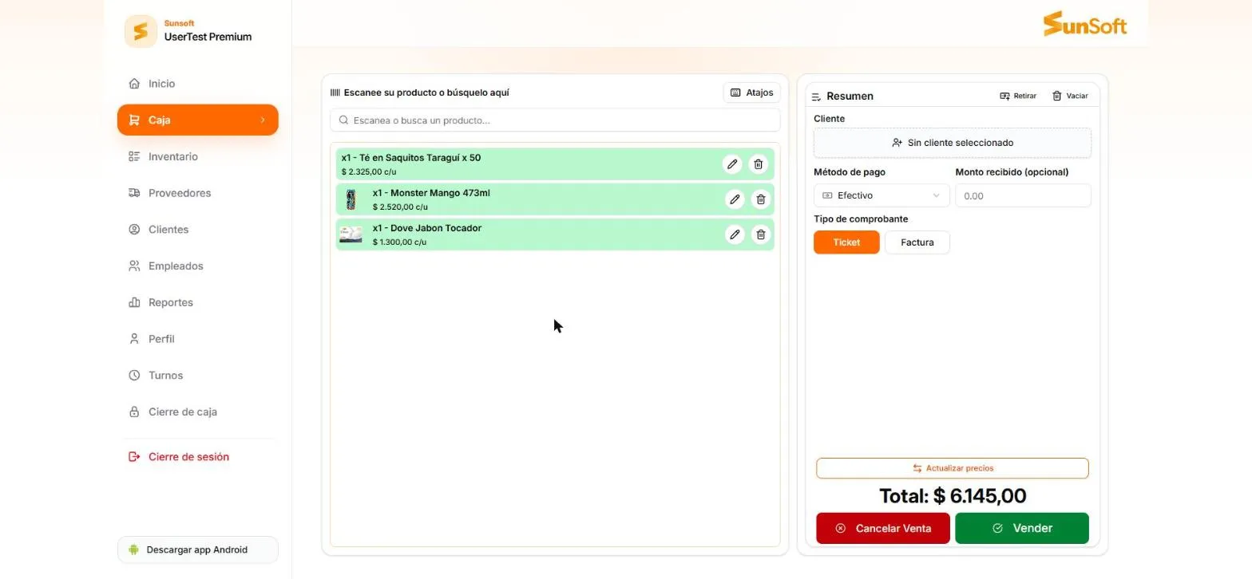Open the Método de pago dropdown
This screenshot has width=1252, height=579.
(x=882, y=195)
